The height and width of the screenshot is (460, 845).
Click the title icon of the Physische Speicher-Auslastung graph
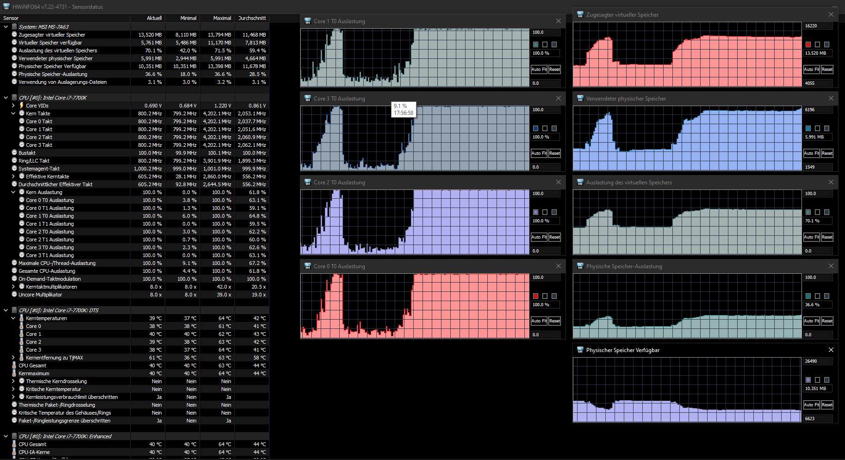coord(580,266)
